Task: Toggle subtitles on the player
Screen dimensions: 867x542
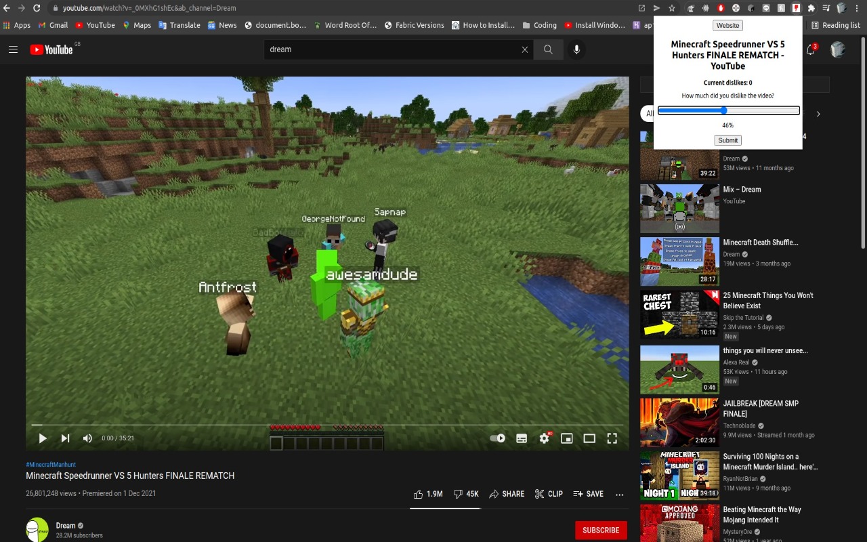Action: coord(522,438)
